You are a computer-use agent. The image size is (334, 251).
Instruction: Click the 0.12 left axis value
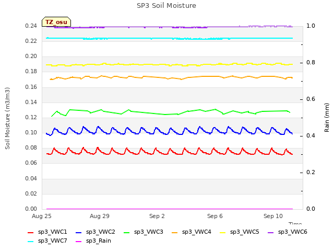point(31,117)
